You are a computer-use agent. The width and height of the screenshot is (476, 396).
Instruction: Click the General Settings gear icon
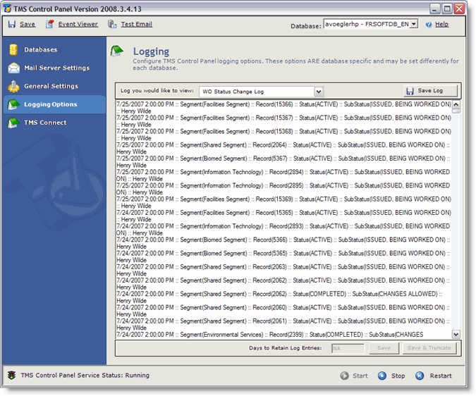(x=13, y=87)
